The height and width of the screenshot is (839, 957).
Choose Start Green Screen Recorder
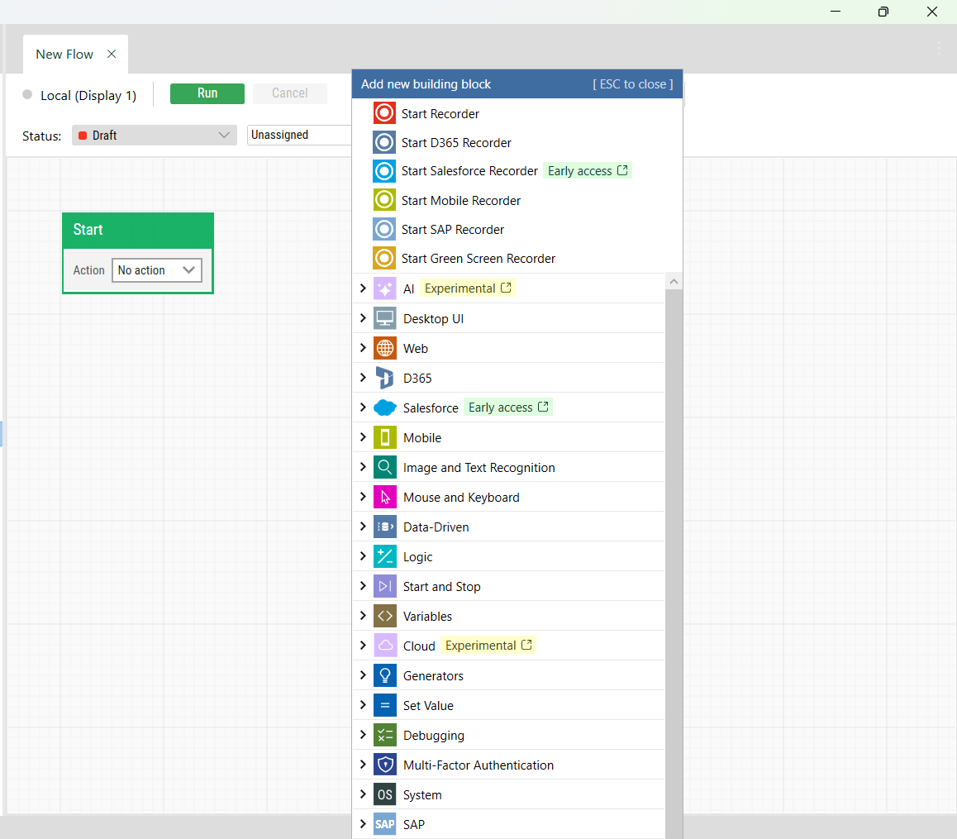click(383, 258)
